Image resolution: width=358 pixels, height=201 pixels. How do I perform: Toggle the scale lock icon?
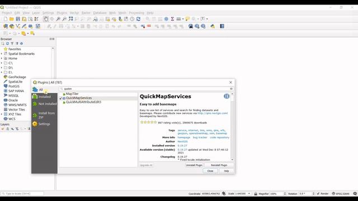(x=256, y=194)
